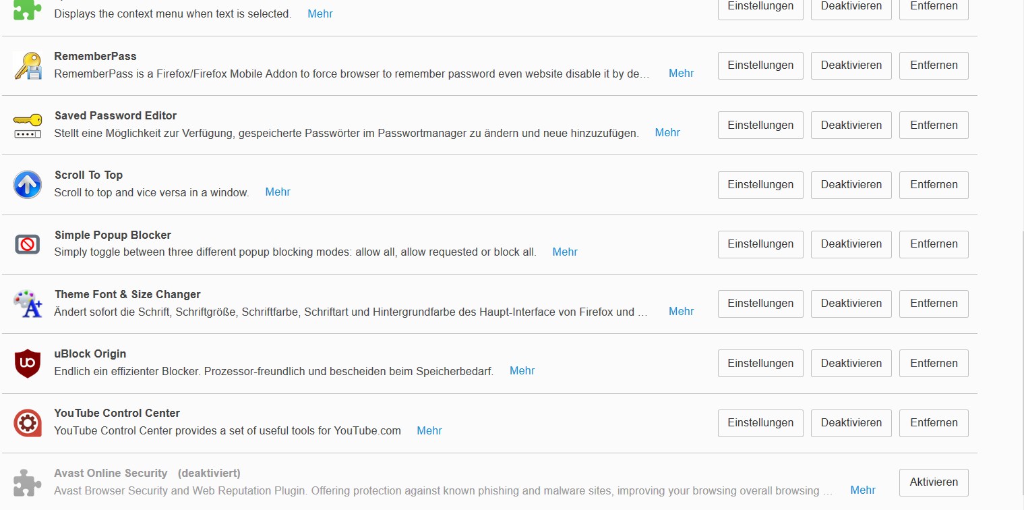Image resolution: width=1024 pixels, height=510 pixels.
Task: Expand Theme Font & Size Changer details
Action: coord(681,311)
